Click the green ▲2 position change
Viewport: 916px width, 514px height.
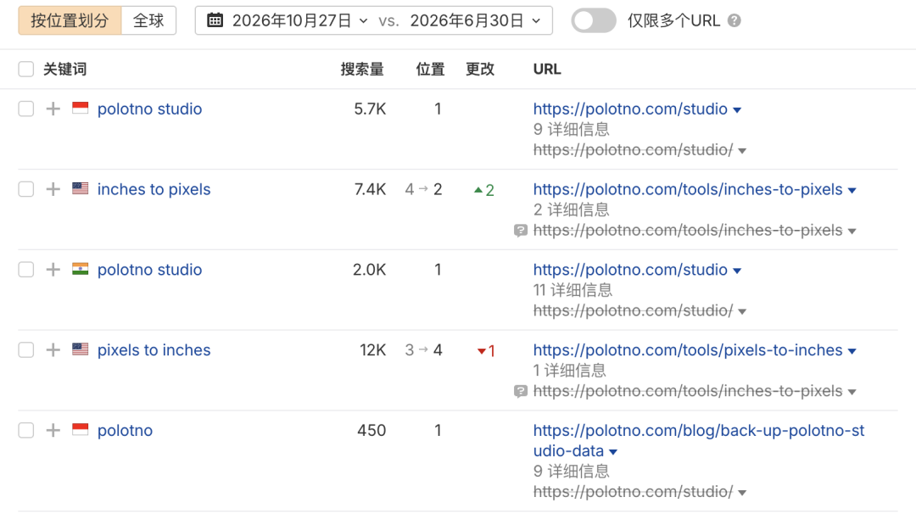click(483, 190)
